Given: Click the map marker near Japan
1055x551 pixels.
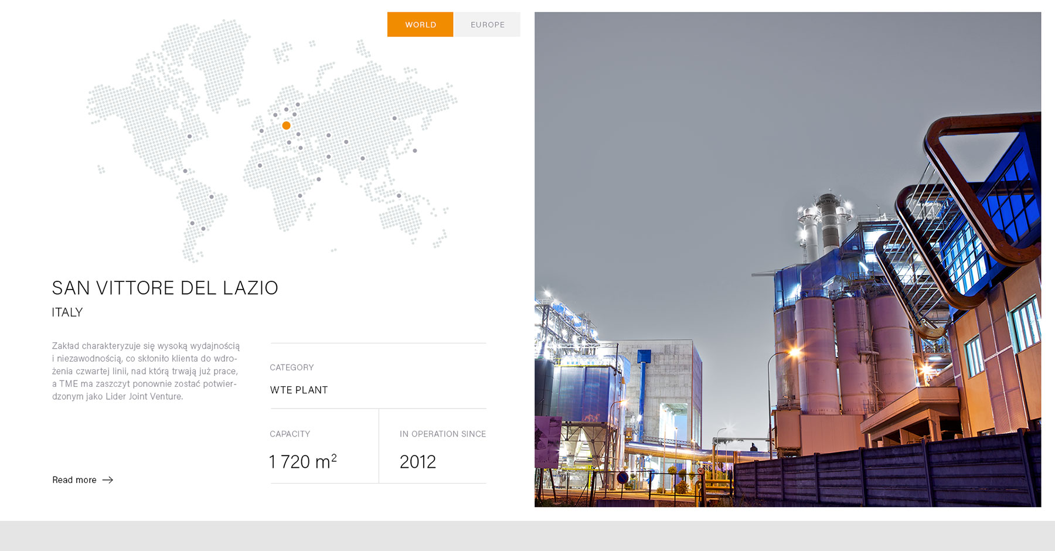Looking at the screenshot, I should (x=415, y=151).
